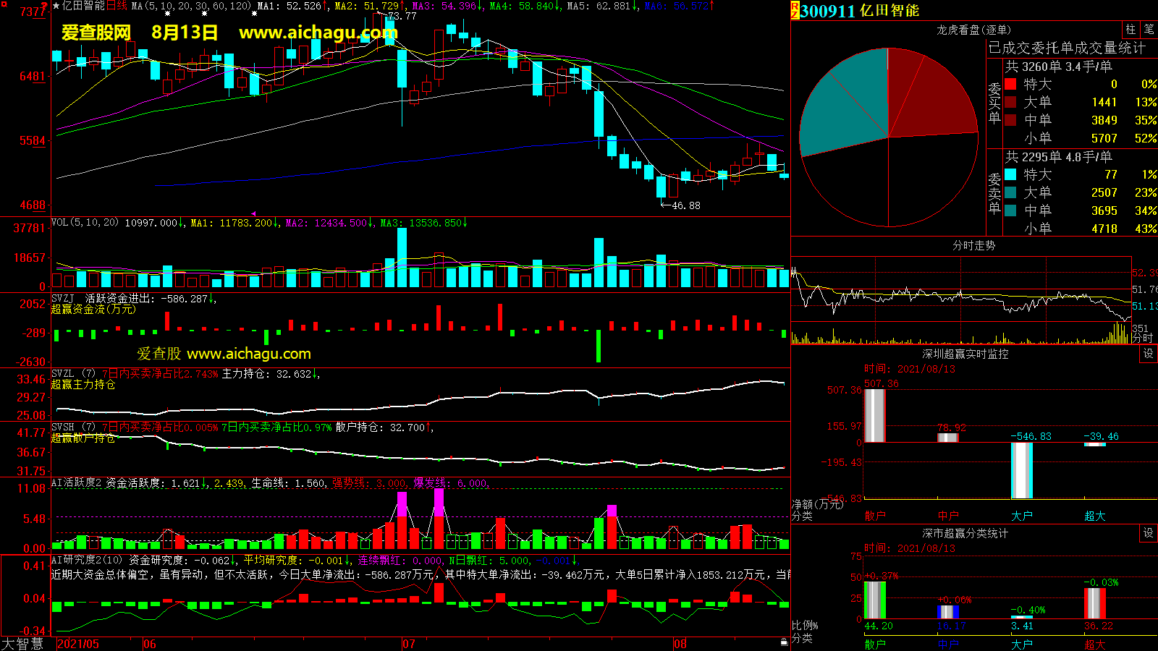Select the 分时走势 panel header
1158x651 pixels.
click(x=973, y=245)
